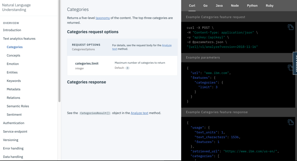Open the taxonomy link
The width and height of the screenshot is (297, 161).
click(x=103, y=18)
